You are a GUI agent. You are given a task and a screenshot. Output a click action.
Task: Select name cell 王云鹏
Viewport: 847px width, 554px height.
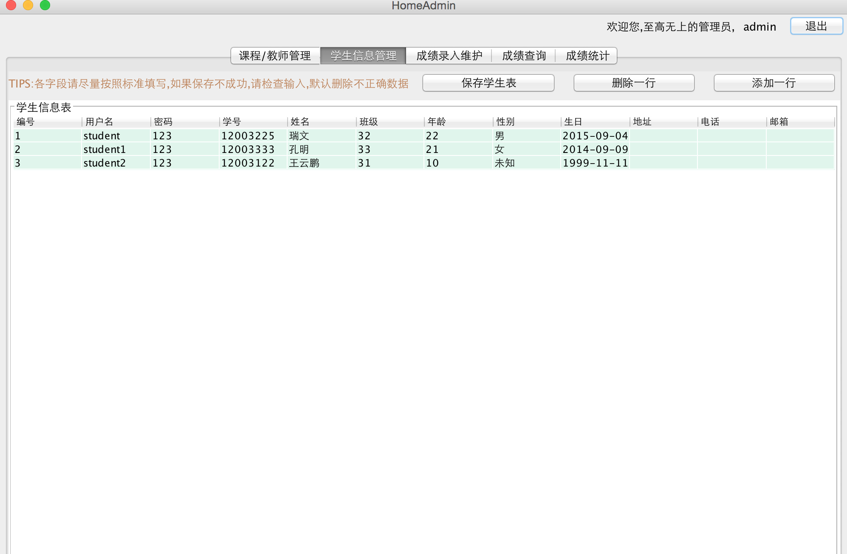(x=304, y=163)
